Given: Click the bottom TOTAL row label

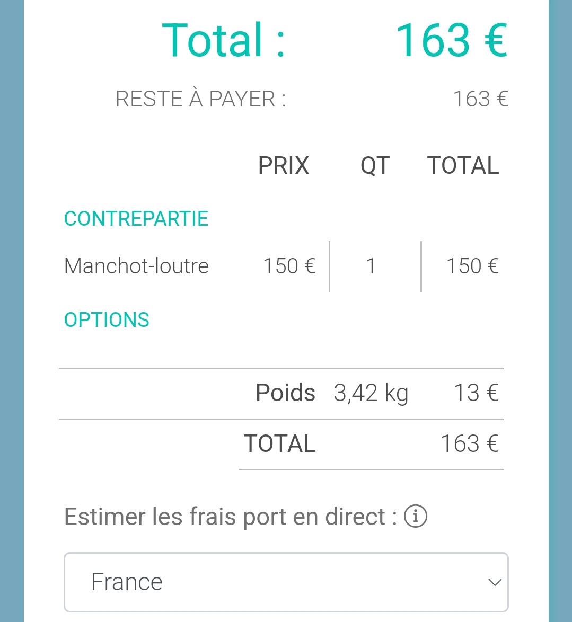Looking at the screenshot, I should tap(279, 444).
